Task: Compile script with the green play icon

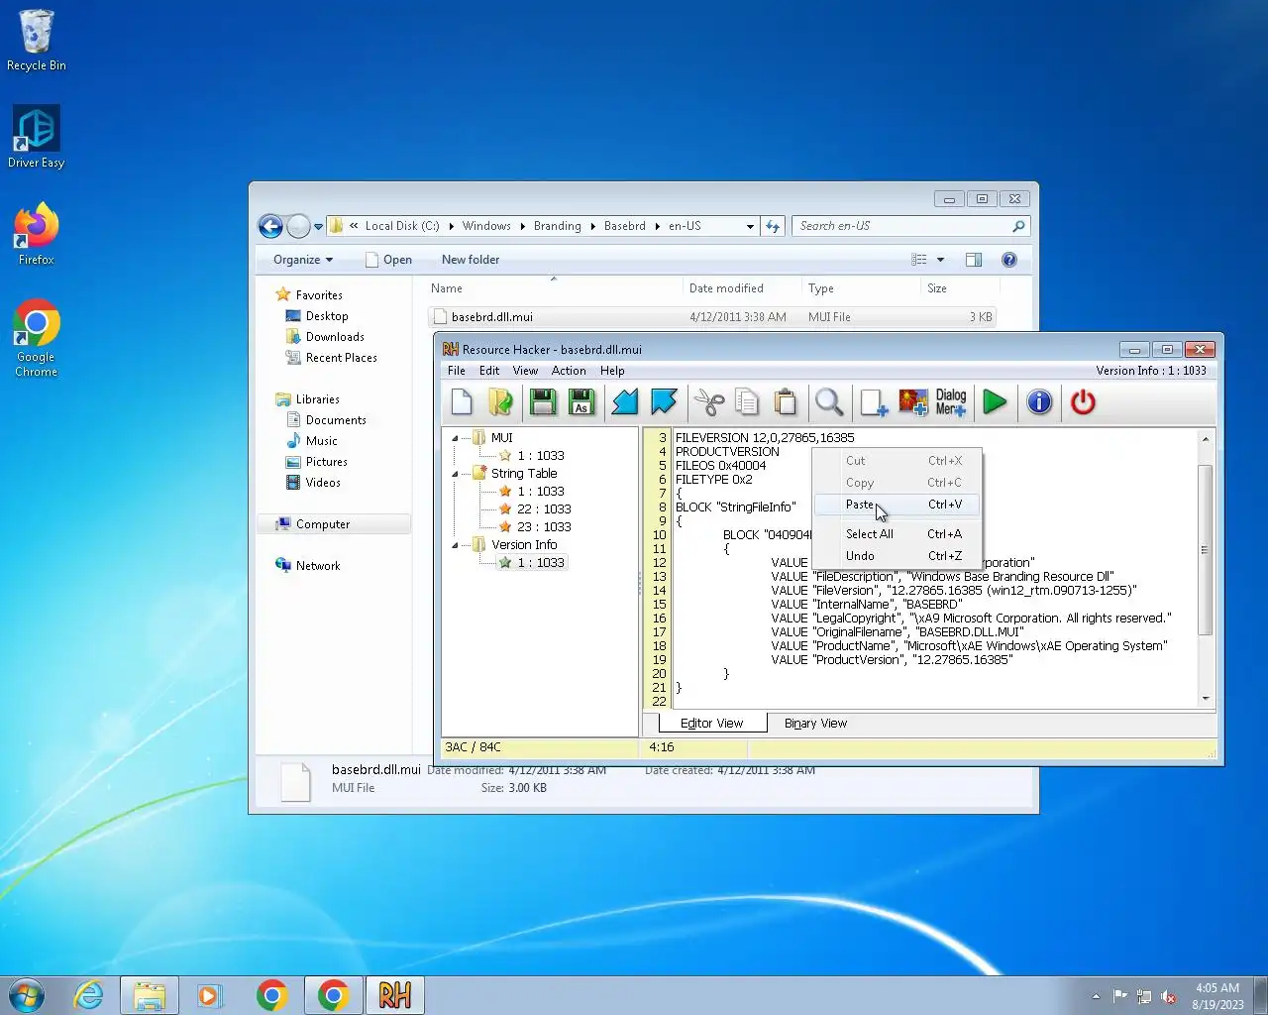Action: pos(995,401)
